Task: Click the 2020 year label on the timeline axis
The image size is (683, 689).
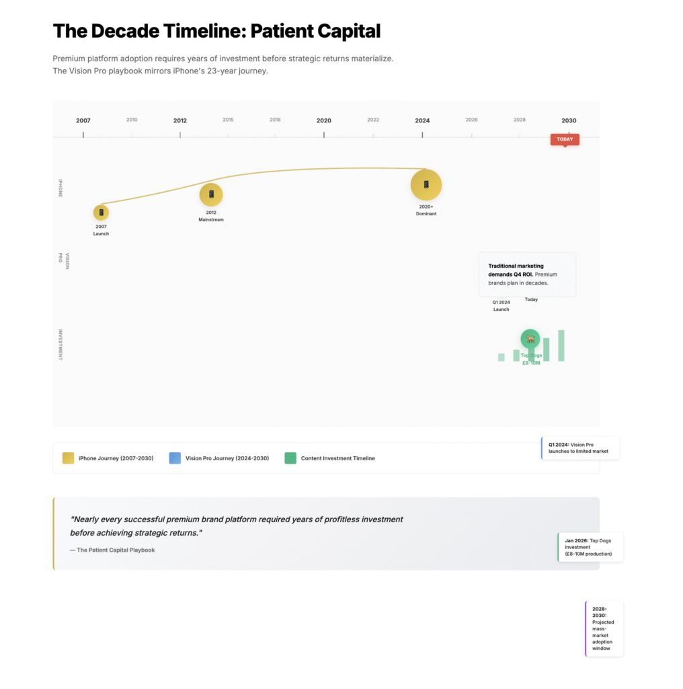Action: point(324,121)
